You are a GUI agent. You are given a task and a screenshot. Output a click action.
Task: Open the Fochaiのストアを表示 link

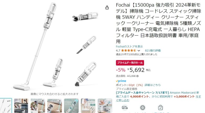point(129,46)
